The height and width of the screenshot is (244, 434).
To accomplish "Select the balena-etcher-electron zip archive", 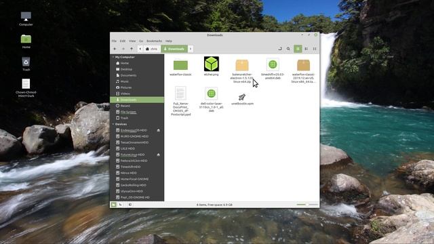I will [x=242, y=71].
